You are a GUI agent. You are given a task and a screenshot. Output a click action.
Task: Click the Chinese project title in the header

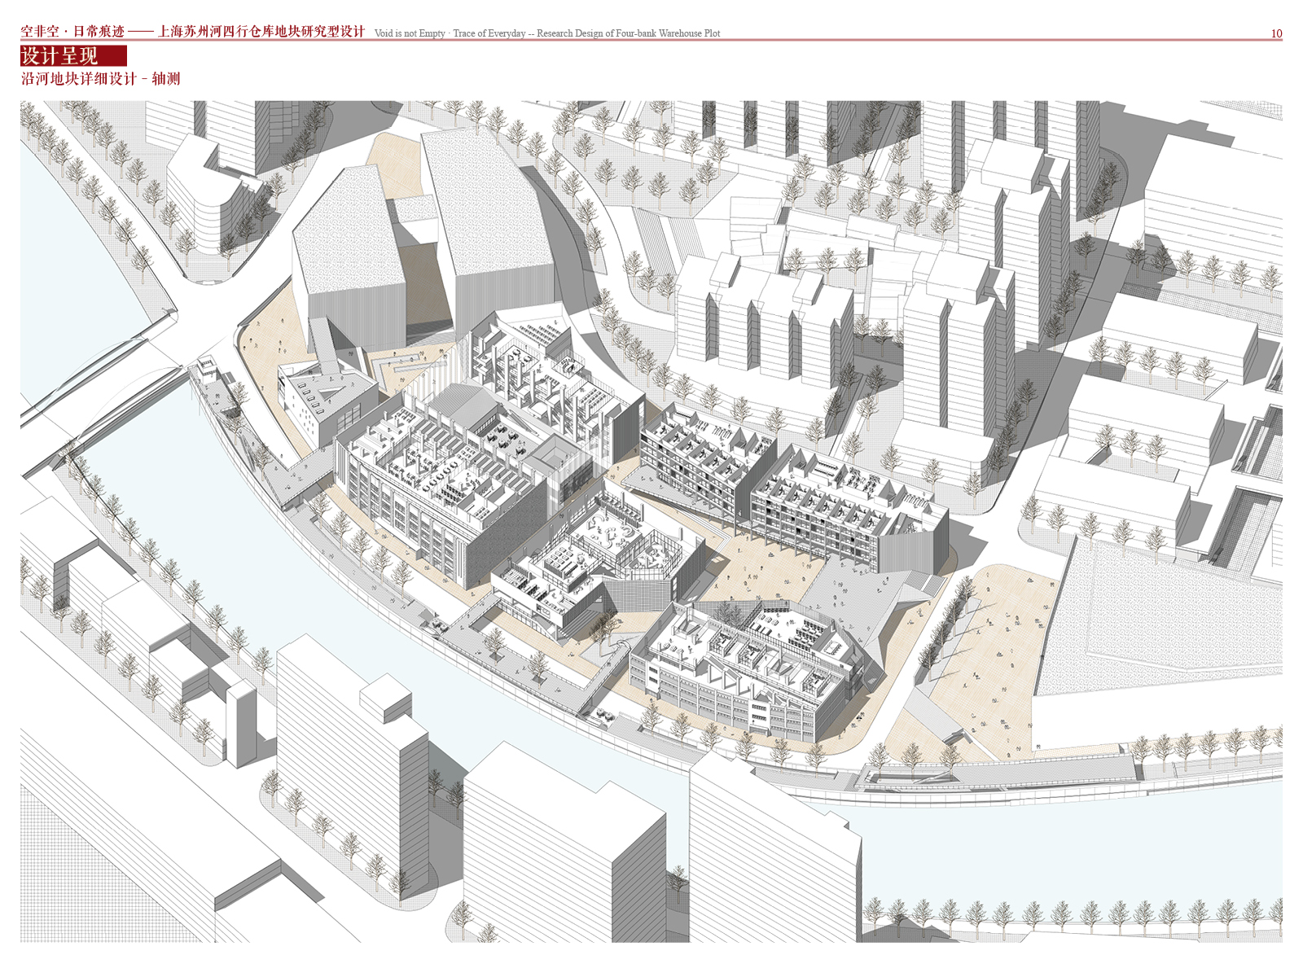(x=193, y=32)
